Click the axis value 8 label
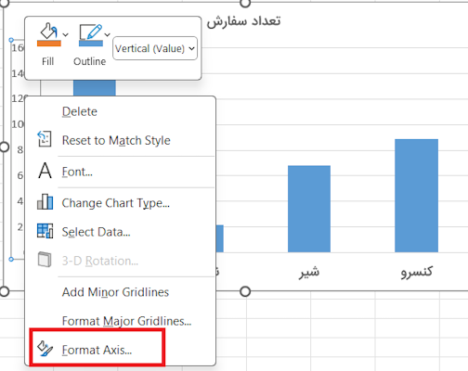Viewport: 468px width, 371px height. pyautogui.click(x=20, y=150)
